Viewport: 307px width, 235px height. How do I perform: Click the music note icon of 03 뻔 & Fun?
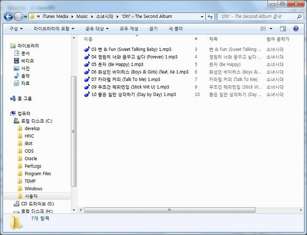point(87,49)
